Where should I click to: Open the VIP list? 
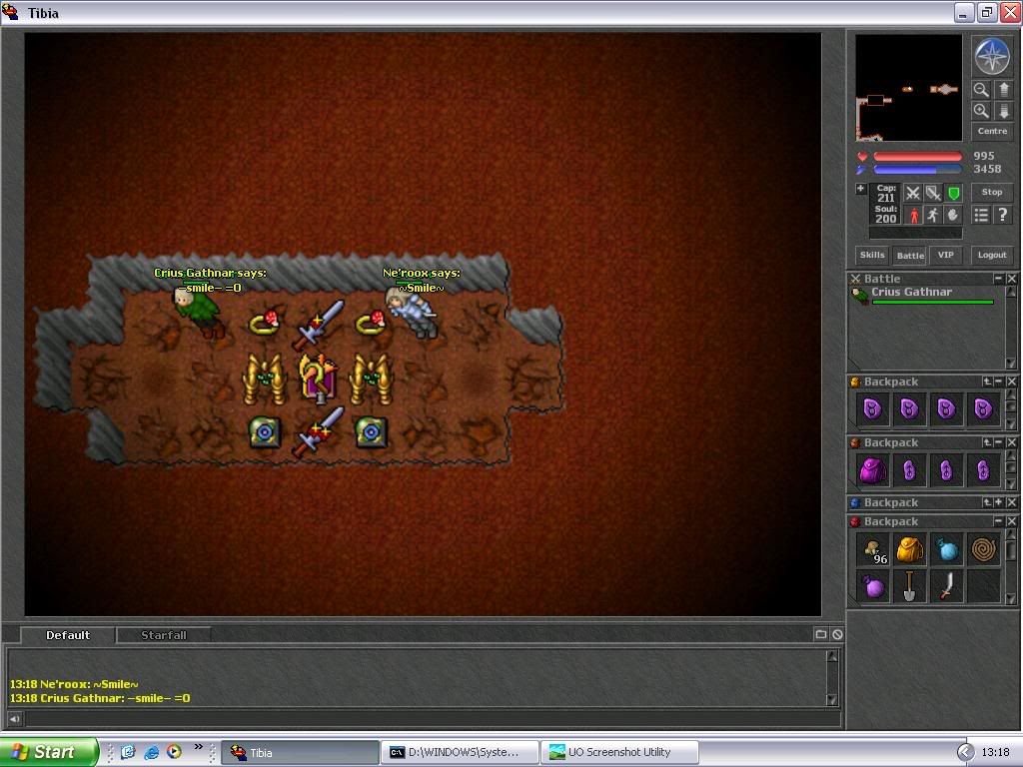tap(945, 255)
